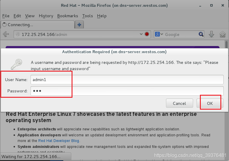Image resolution: width=229 pixels, height=161 pixels.
Task: Open the URL history dropdown arrow
Action: click(141, 34)
